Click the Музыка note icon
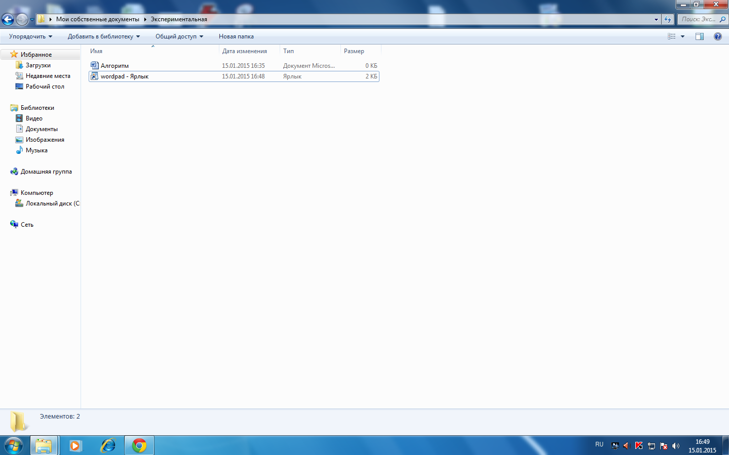This screenshot has width=729, height=455. [x=19, y=150]
